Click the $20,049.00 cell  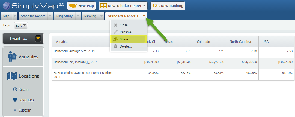[140, 64]
